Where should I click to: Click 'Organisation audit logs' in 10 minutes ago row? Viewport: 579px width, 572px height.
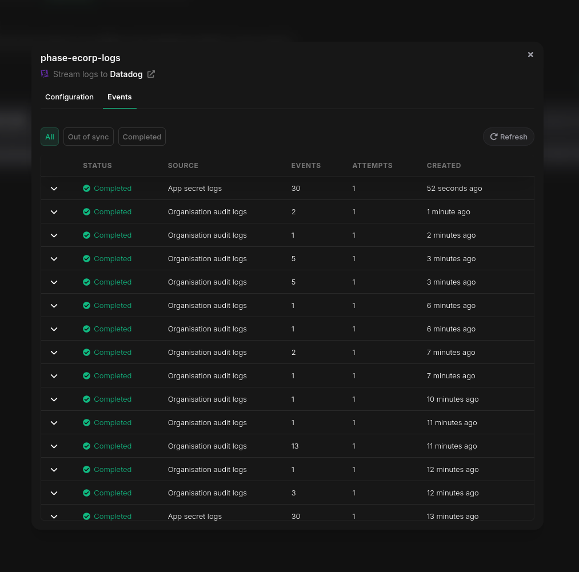click(207, 399)
